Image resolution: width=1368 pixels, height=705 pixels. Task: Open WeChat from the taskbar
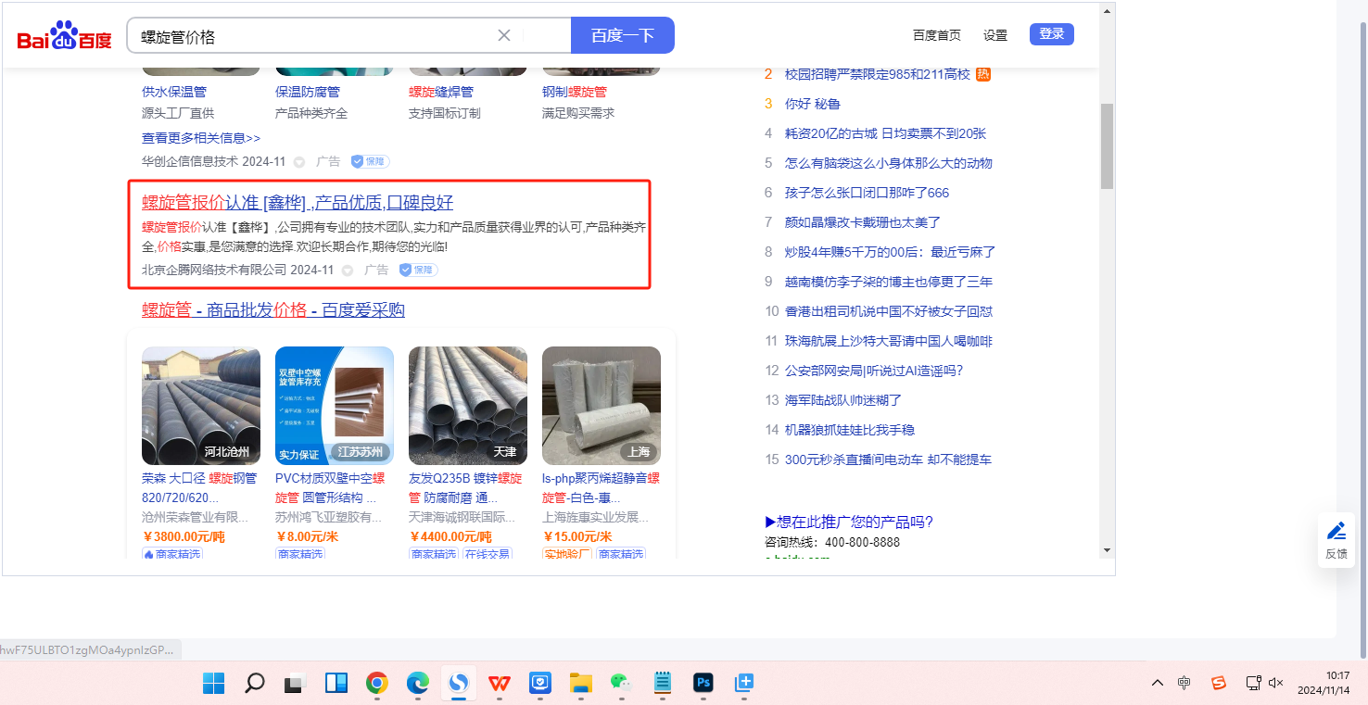pos(620,684)
